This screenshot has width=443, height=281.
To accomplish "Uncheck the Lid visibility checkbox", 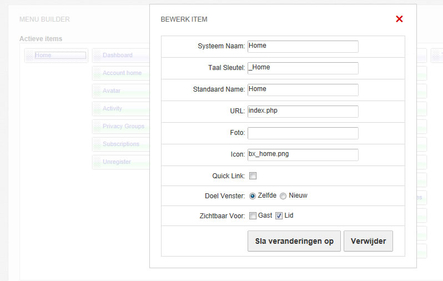I will tap(279, 215).
